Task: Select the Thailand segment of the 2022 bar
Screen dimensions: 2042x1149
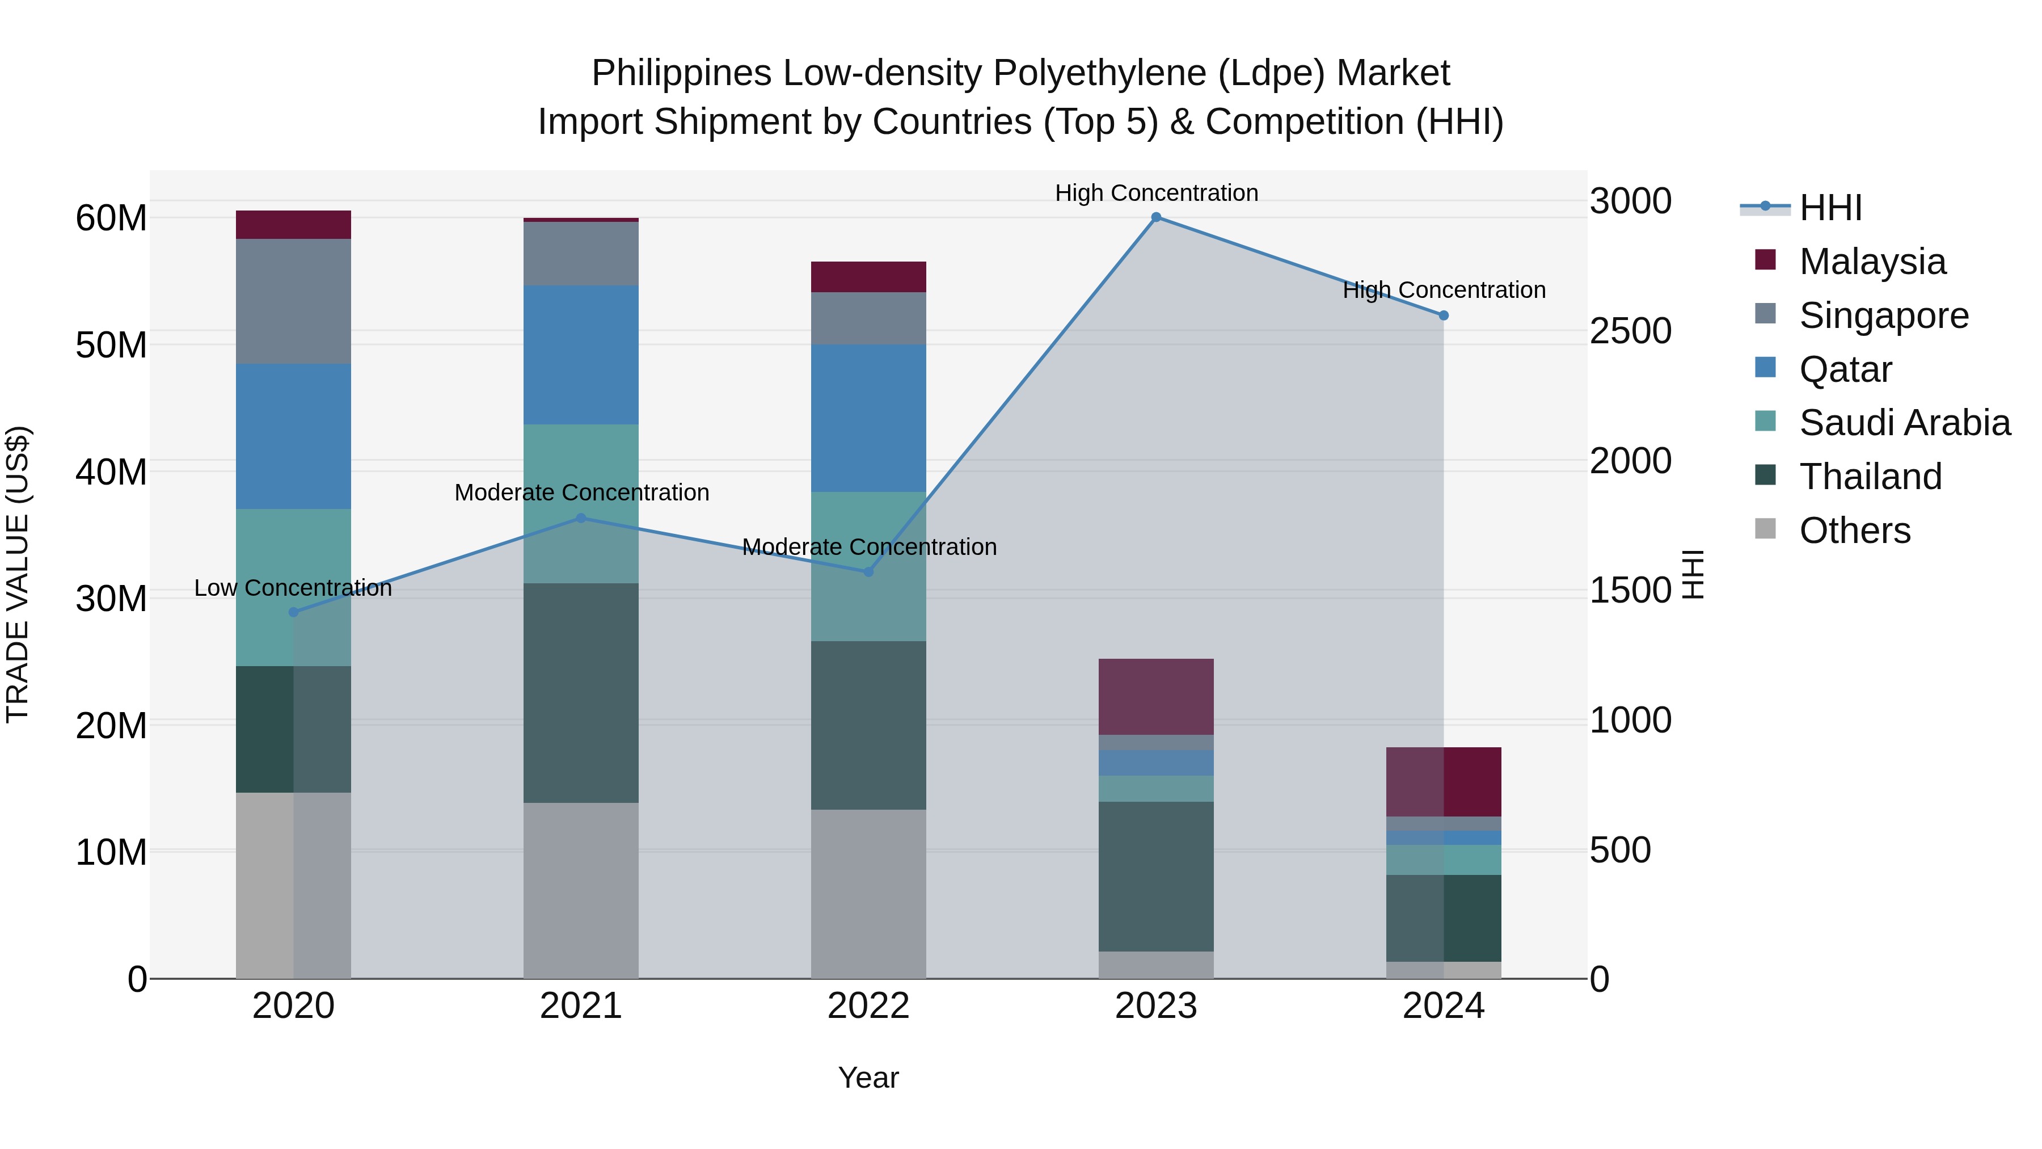Action: pyautogui.click(x=868, y=726)
